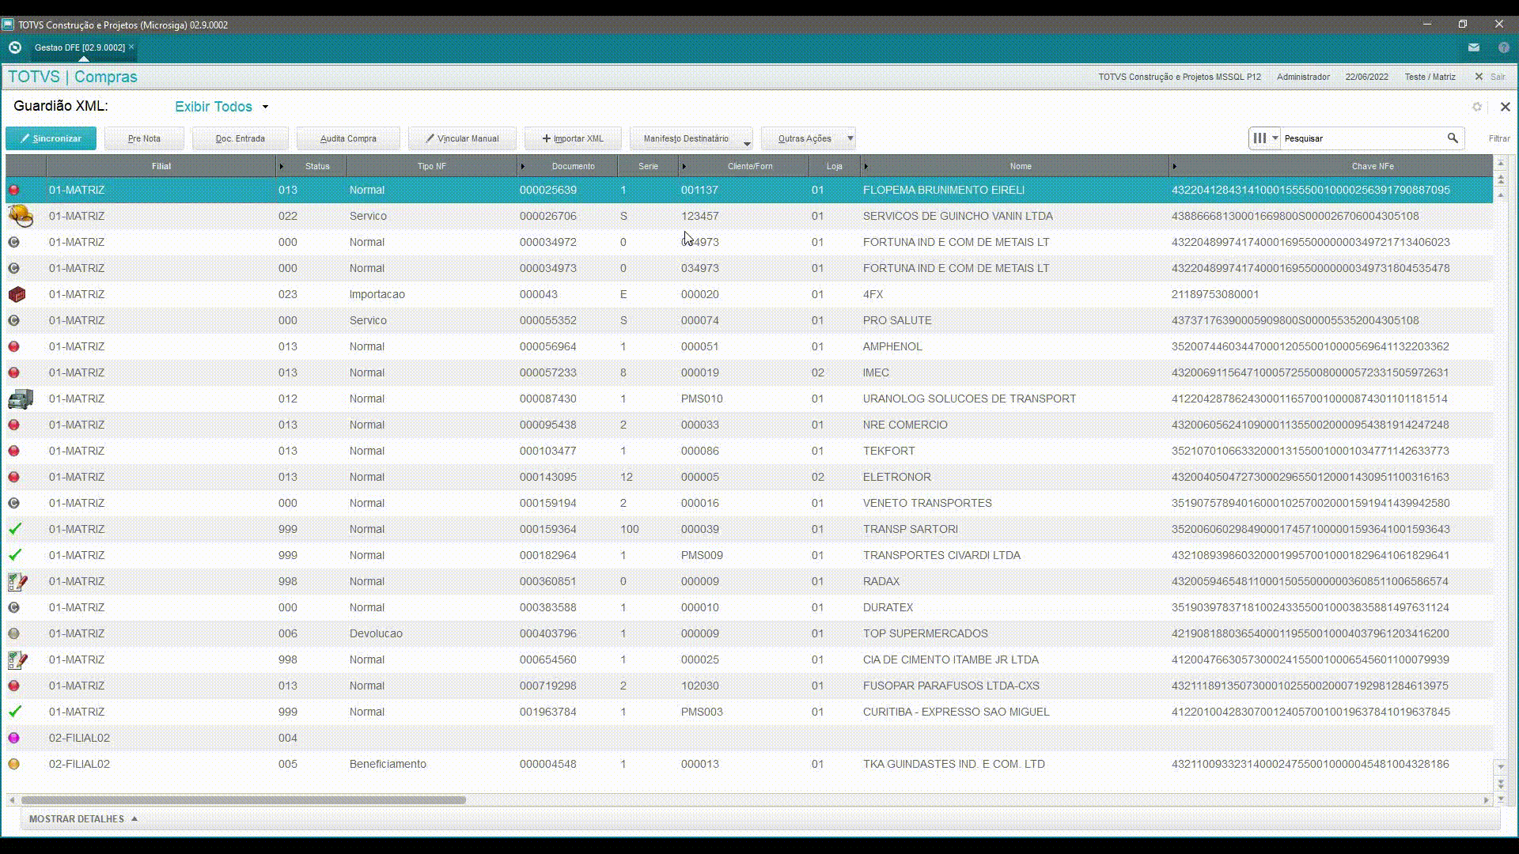
Task: Click the arrow before the Status column header
Action: click(x=281, y=166)
